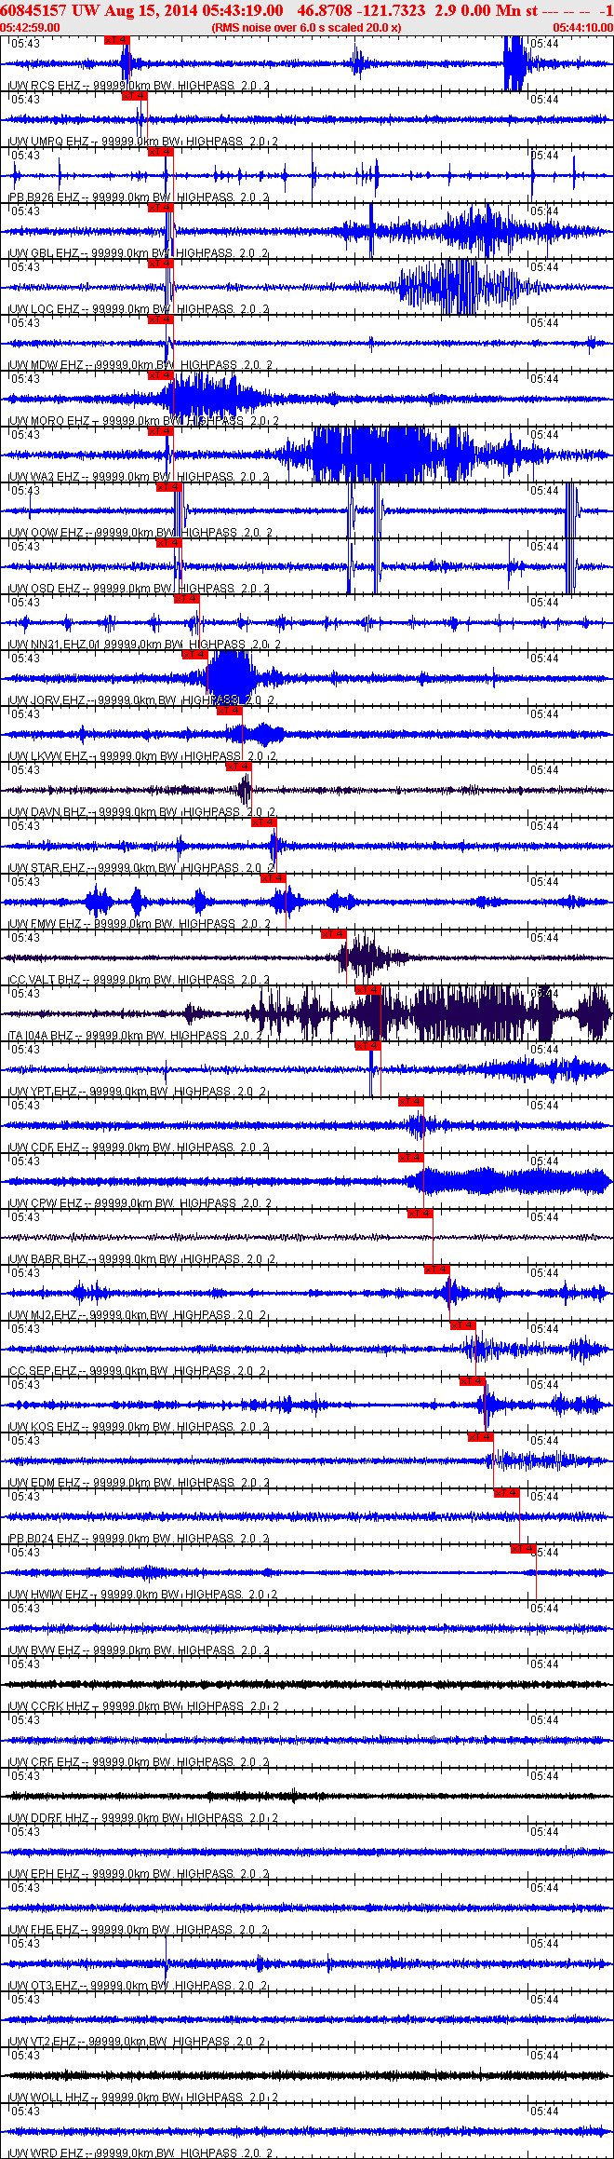Click the 'CC SEP EHZ' station label
The width and height of the screenshot is (614, 2159).
coord(43,1371)
